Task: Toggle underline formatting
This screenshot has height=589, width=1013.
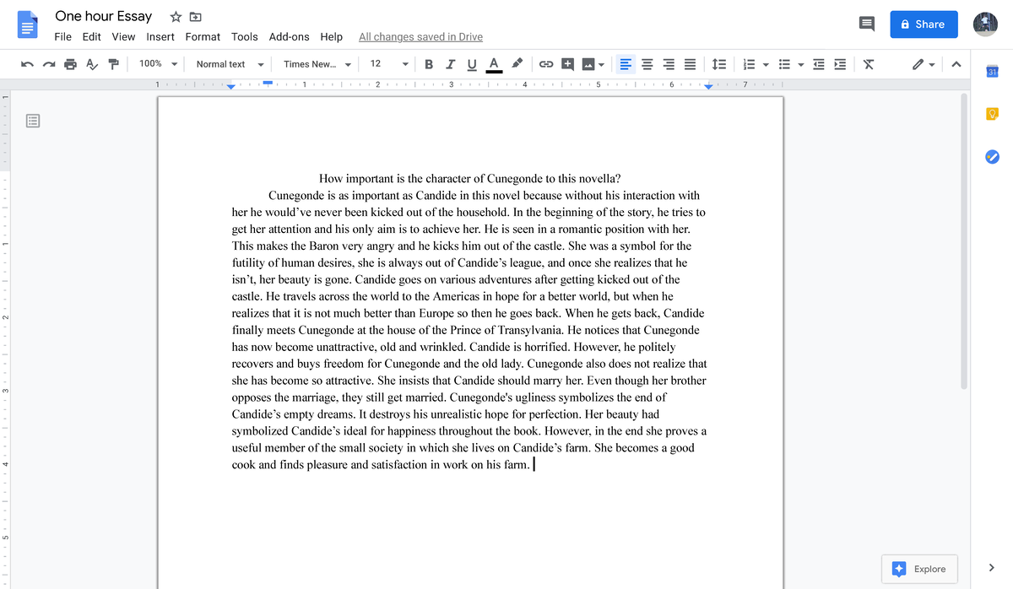Action: click(472, 63)
